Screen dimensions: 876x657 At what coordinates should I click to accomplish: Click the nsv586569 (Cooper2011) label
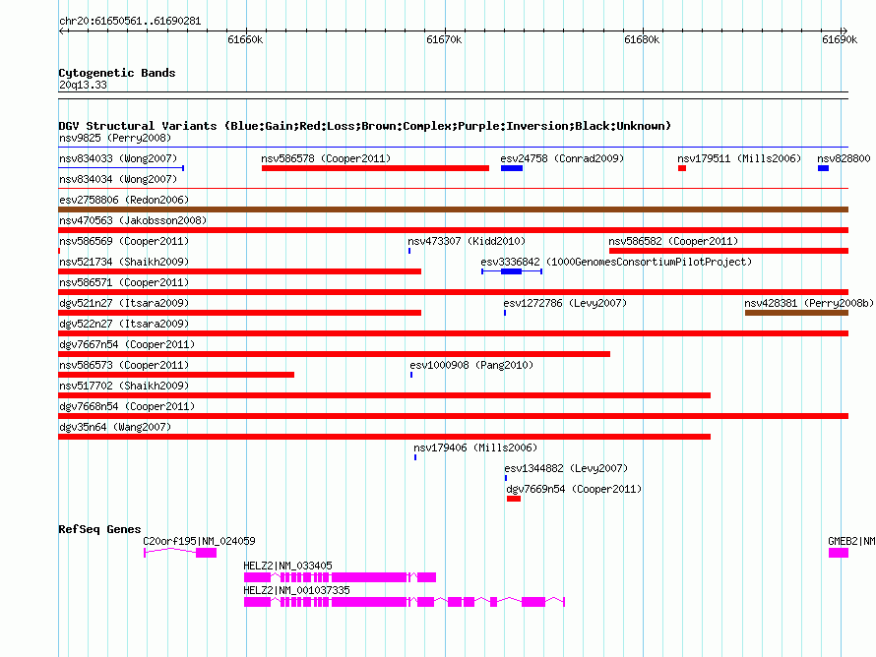(124, 241)
